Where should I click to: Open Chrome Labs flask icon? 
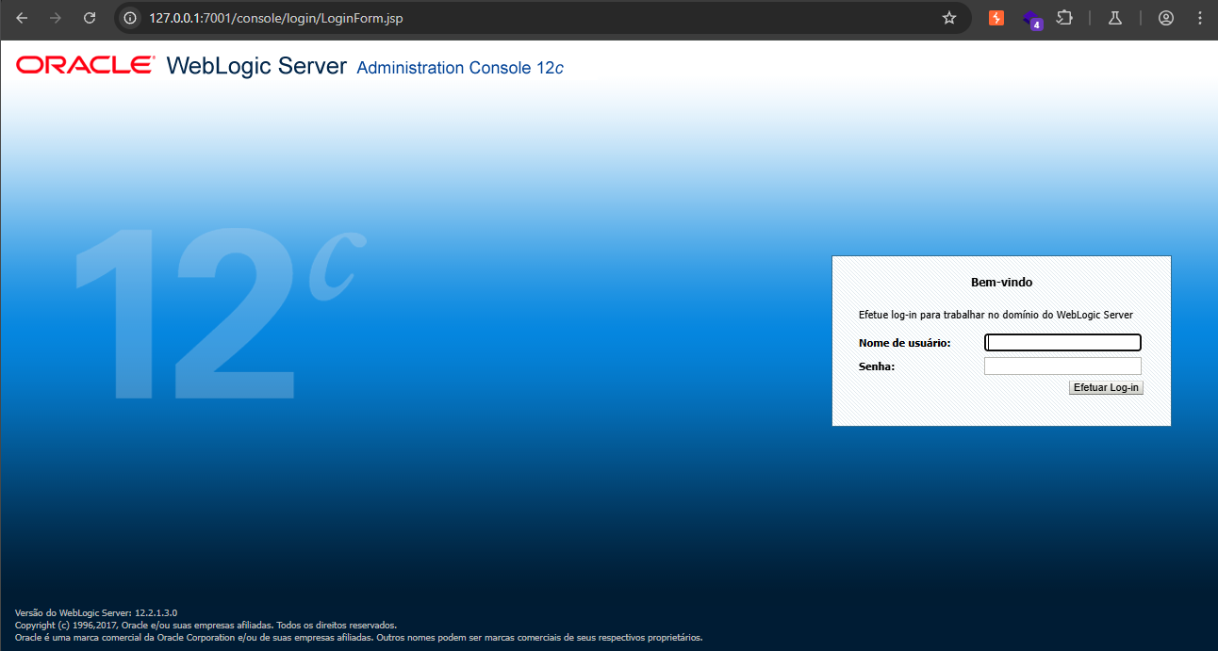tap(1115, 18)
